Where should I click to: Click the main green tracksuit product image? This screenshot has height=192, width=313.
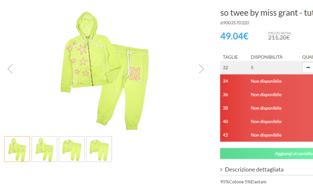click(x=105, y=70)
